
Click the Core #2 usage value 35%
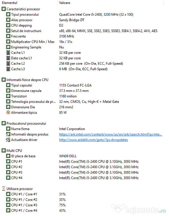[x=62, y=200]
